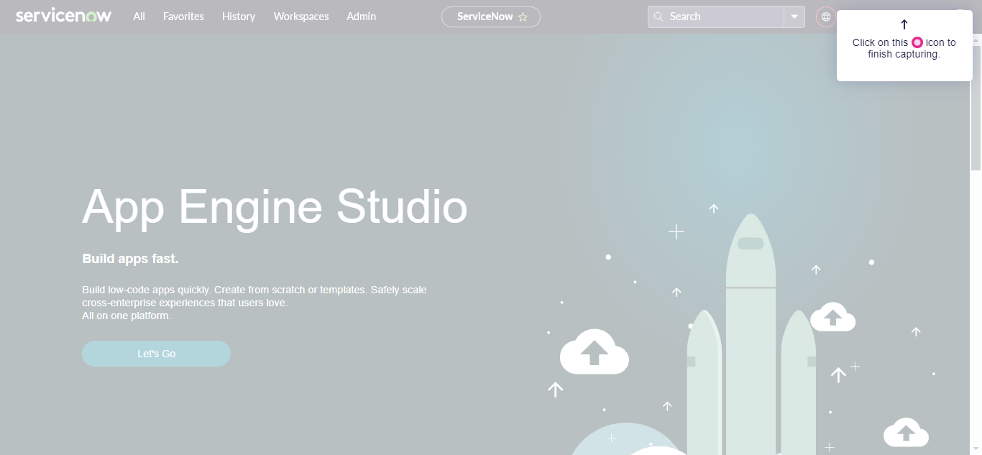Viewport: 982px width, 455px height.
Task: Click the ServiceNow logo in header
Action: 63,16
